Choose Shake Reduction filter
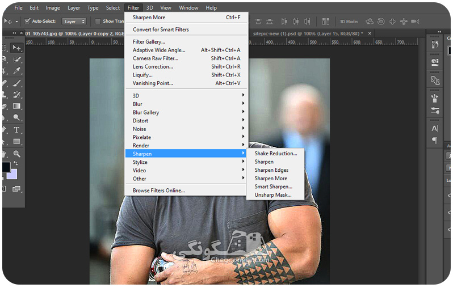Screen dimensions: 453x288 click(x=275, y=154)
